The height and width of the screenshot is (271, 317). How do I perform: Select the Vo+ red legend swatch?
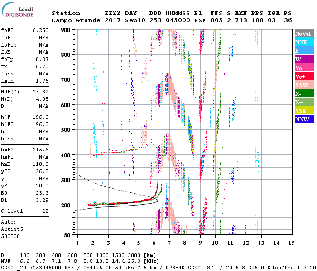click(304, 76)
